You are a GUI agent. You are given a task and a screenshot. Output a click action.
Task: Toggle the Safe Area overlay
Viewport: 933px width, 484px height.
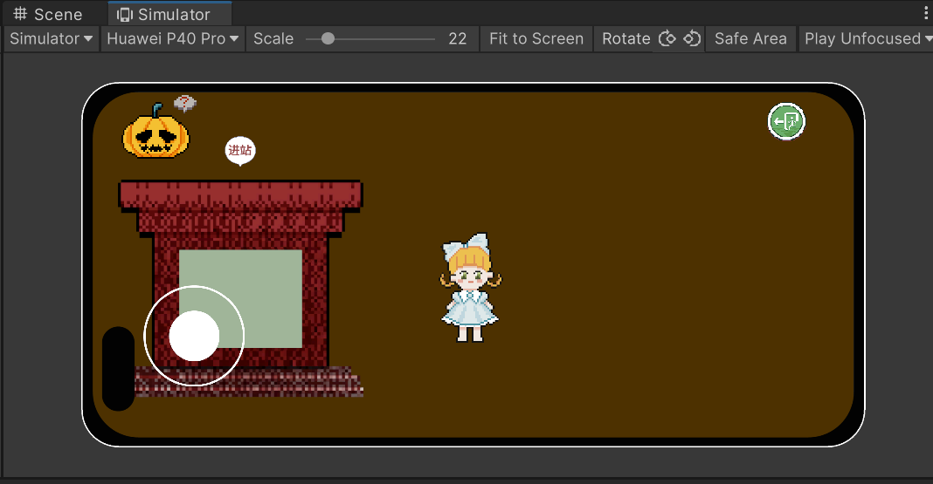coord(750,38)
